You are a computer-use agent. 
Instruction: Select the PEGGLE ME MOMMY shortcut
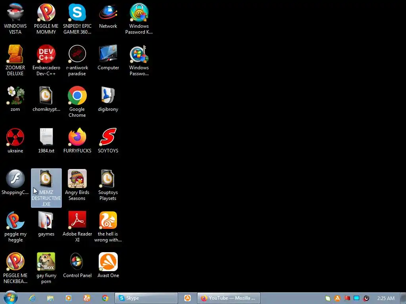click(46, 19)
